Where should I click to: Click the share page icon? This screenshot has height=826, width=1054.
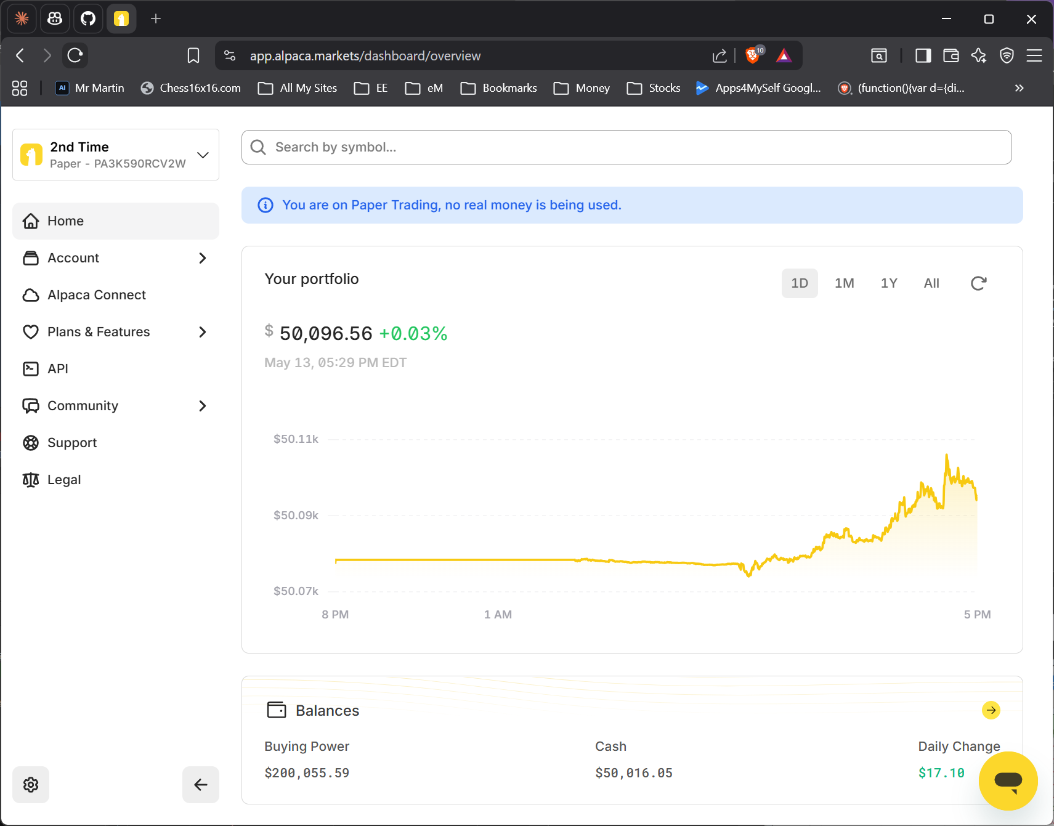pyautogui.click(x=720, y=56)
